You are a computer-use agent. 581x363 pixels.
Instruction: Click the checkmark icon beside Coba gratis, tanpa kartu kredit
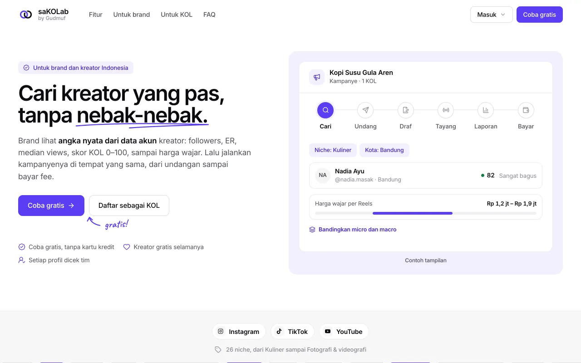click(x=22, y=247)
